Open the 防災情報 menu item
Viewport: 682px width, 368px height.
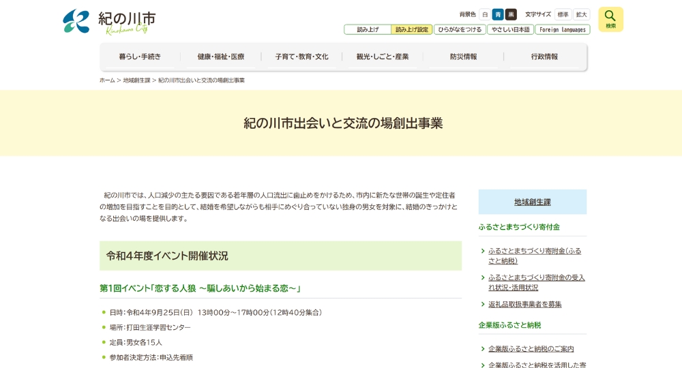click(x=463, y=57)
